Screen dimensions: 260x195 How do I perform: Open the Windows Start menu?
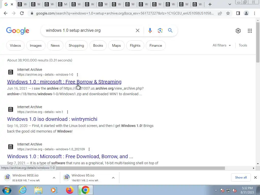click(x=7, y=190)
